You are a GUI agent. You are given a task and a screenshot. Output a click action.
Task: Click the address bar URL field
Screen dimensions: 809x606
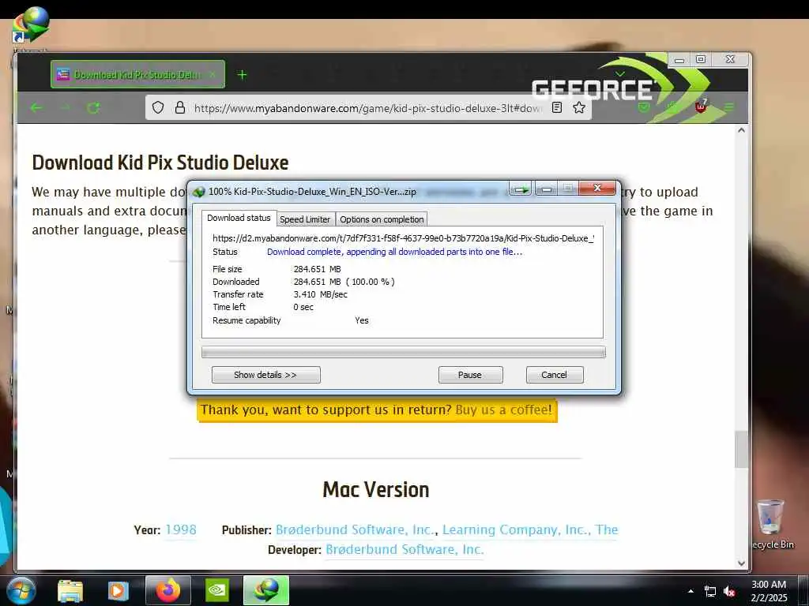(367, 107)
